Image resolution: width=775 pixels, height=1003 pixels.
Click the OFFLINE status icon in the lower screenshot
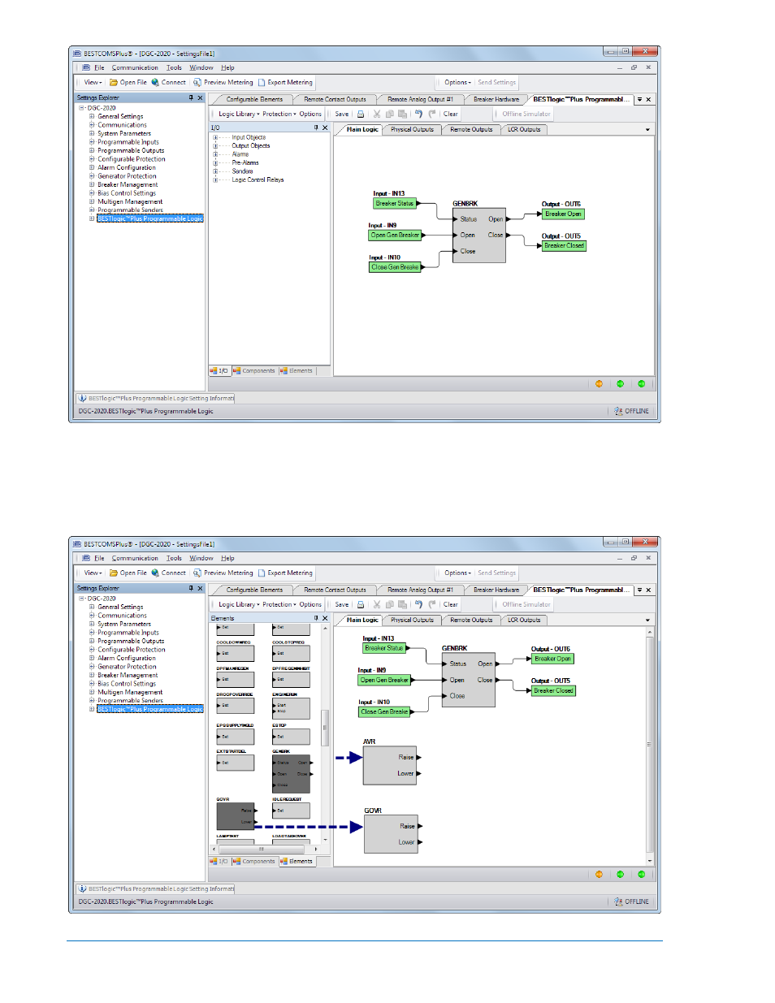click(618, 902)
